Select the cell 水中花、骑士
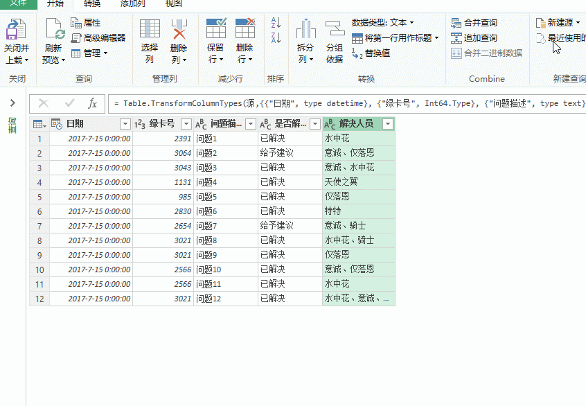Screen dimensions: 586x406 [358, 240]
